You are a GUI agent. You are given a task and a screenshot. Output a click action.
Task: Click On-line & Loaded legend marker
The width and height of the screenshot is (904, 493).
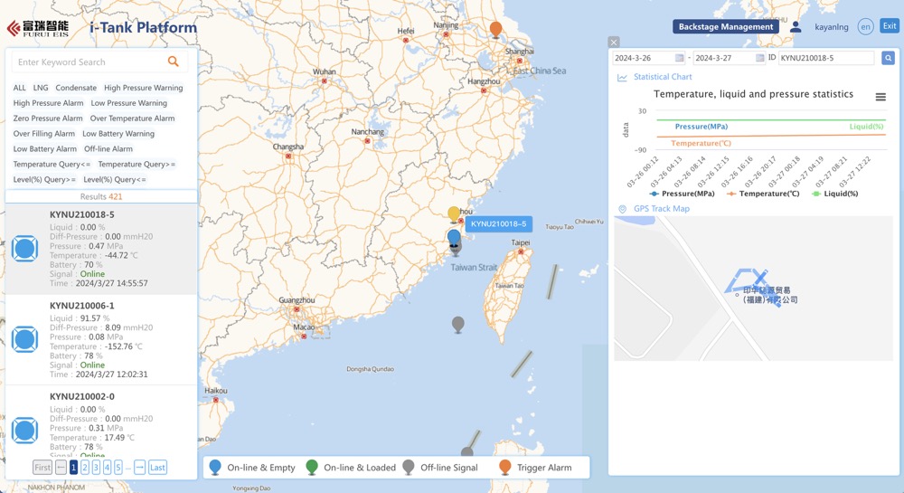[312, 467]
